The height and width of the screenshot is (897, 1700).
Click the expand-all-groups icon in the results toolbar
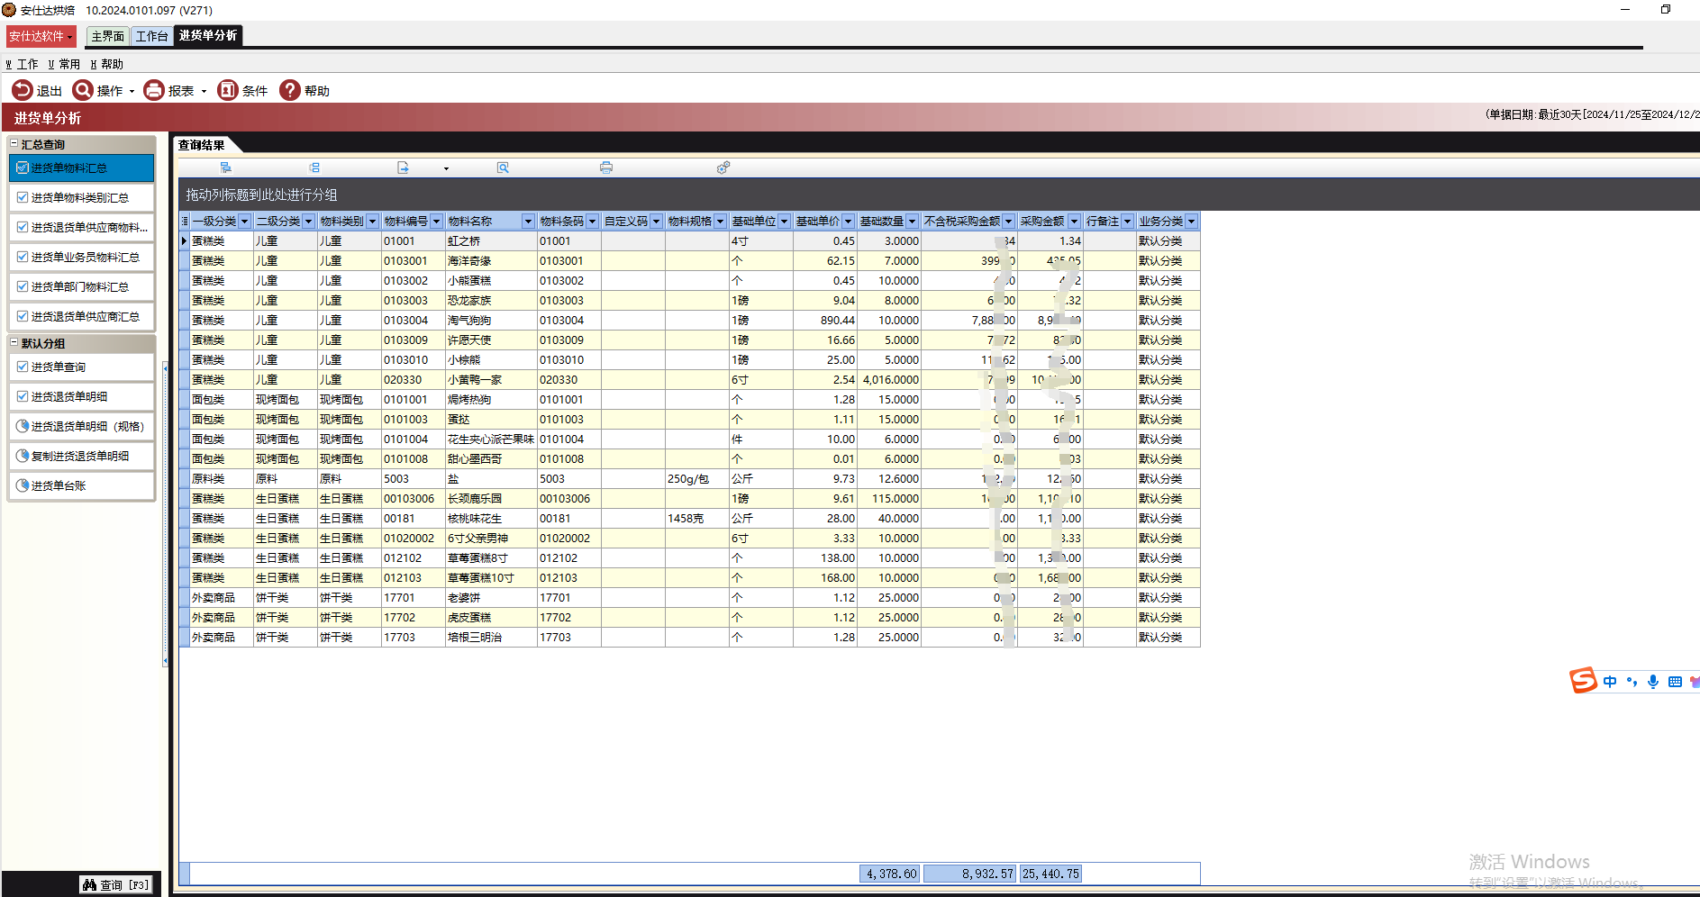tap(225, 168)
